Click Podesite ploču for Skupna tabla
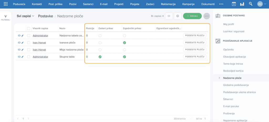The height and width of the screenshot is (122, 269). (x=195, y=57)
